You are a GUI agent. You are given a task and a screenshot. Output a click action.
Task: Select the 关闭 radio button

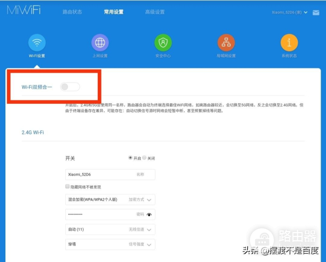click(x=145, y=158)
